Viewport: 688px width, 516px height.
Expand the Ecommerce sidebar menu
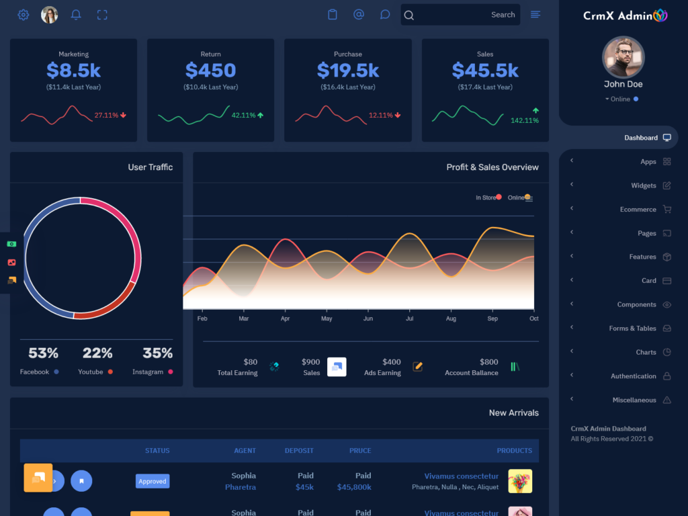point(638,210)
